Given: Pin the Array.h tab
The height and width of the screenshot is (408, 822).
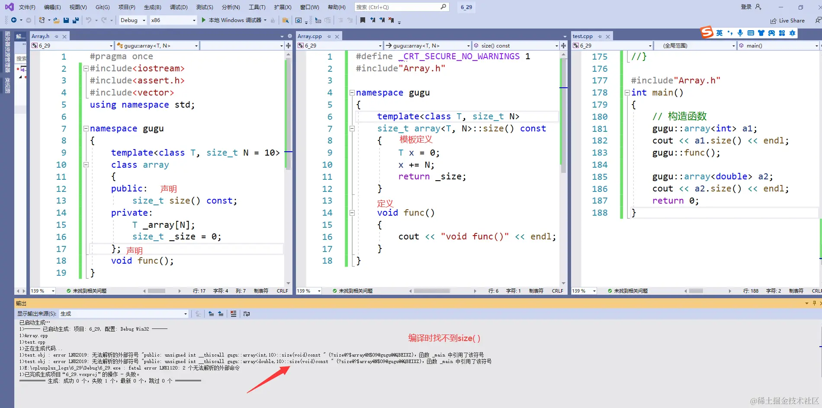Looking at the screenshot, I should click(x=56, y=36).
